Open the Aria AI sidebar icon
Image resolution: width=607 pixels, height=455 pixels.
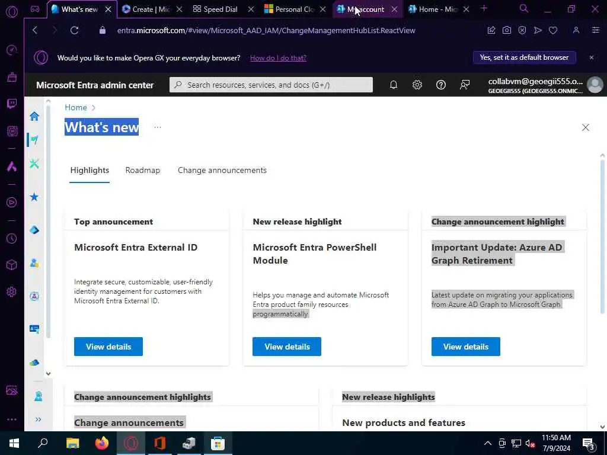tap(12, 166)
